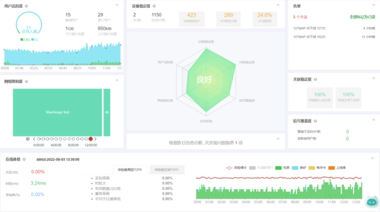Click the help icon beside 网络饱和度
This screenshot has height=212, width=380.
click(26, 81)
